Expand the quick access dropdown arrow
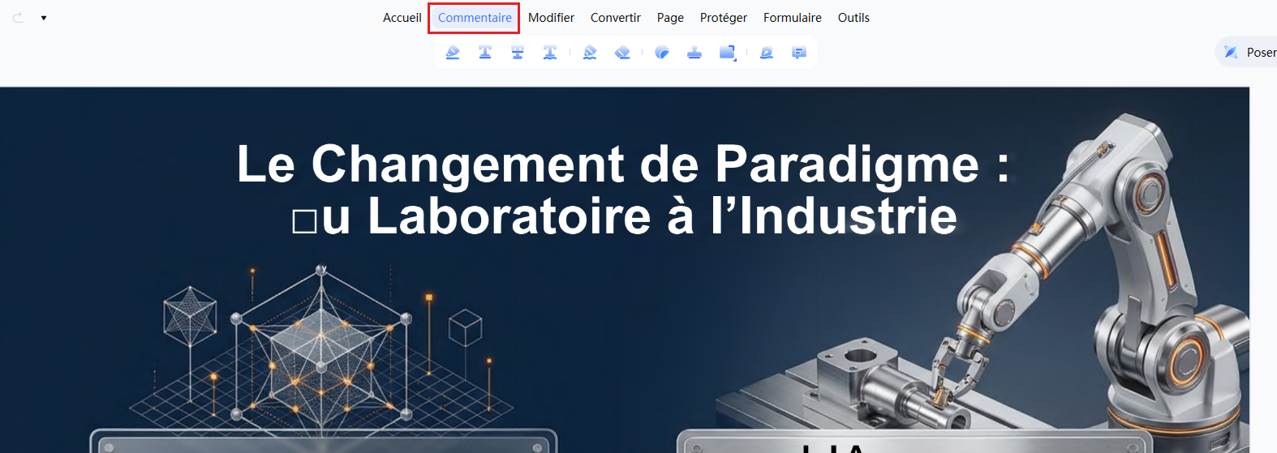This screenshot has width=1277, height=453. (44, 18)
